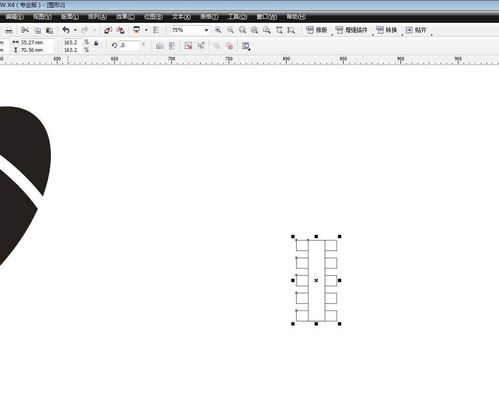
Task: Click the Cut scissors icon
Action: coord(25,30)
